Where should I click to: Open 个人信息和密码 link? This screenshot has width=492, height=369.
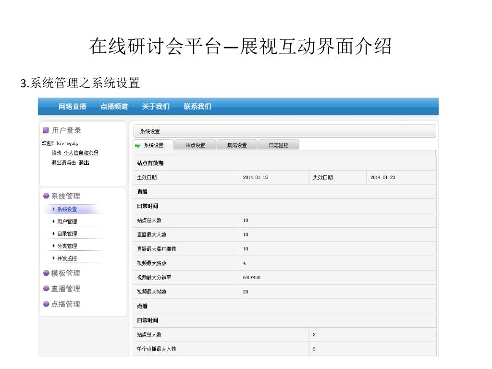pos(81,153)
